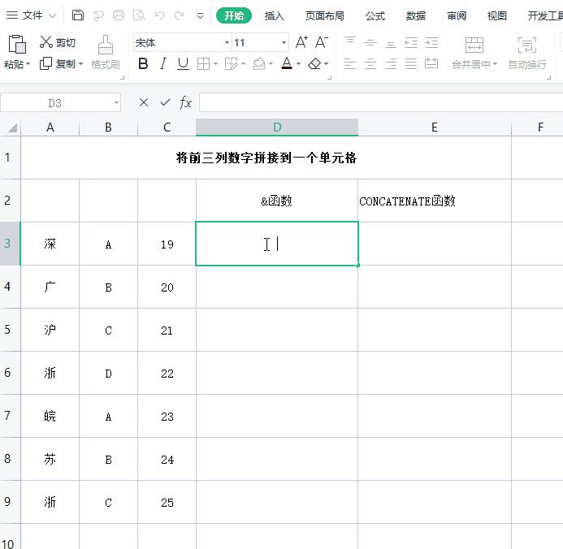Decrease font size with A- icon
The height and width of the screenshot is (549, 563).
tap(322, 42)
